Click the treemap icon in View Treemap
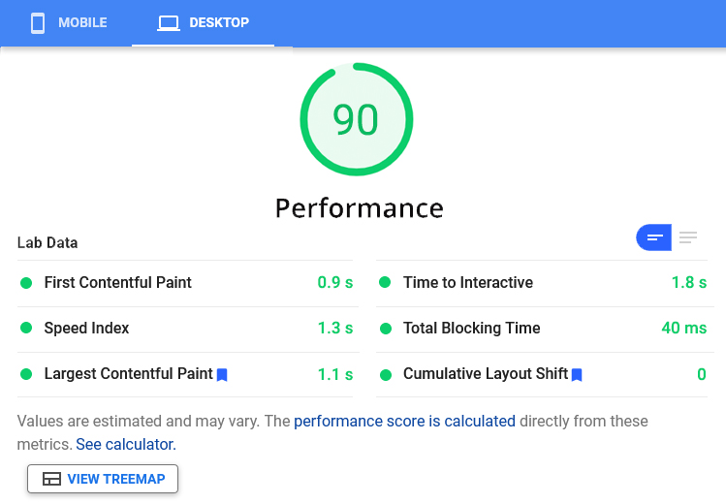The height and width of the screenshot is (504, 726). [52, 479]
